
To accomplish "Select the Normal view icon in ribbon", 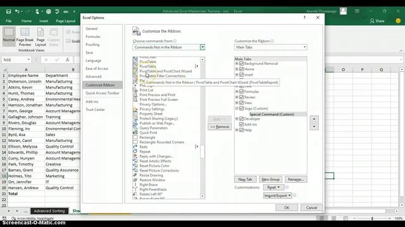I will click(x=9, y=37).
